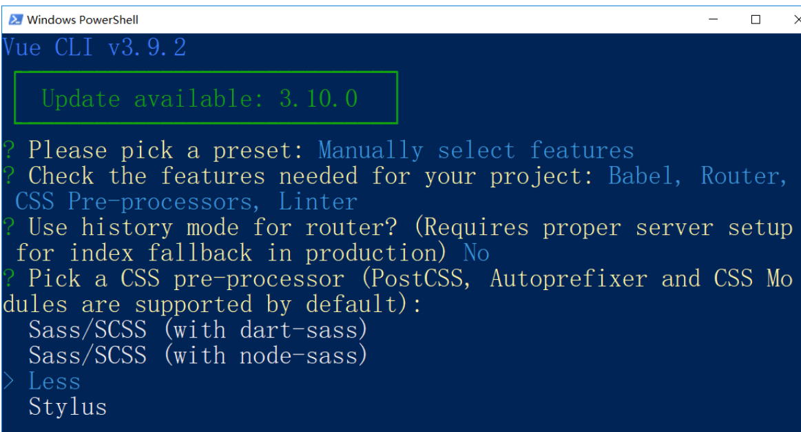
Task: Select Sass/SCSS (with dart-sass) option
Action: tap(198, 330)
